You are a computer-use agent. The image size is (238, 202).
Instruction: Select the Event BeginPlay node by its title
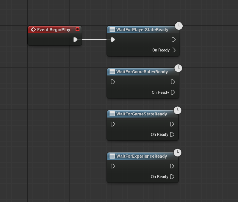pos(54,29)
